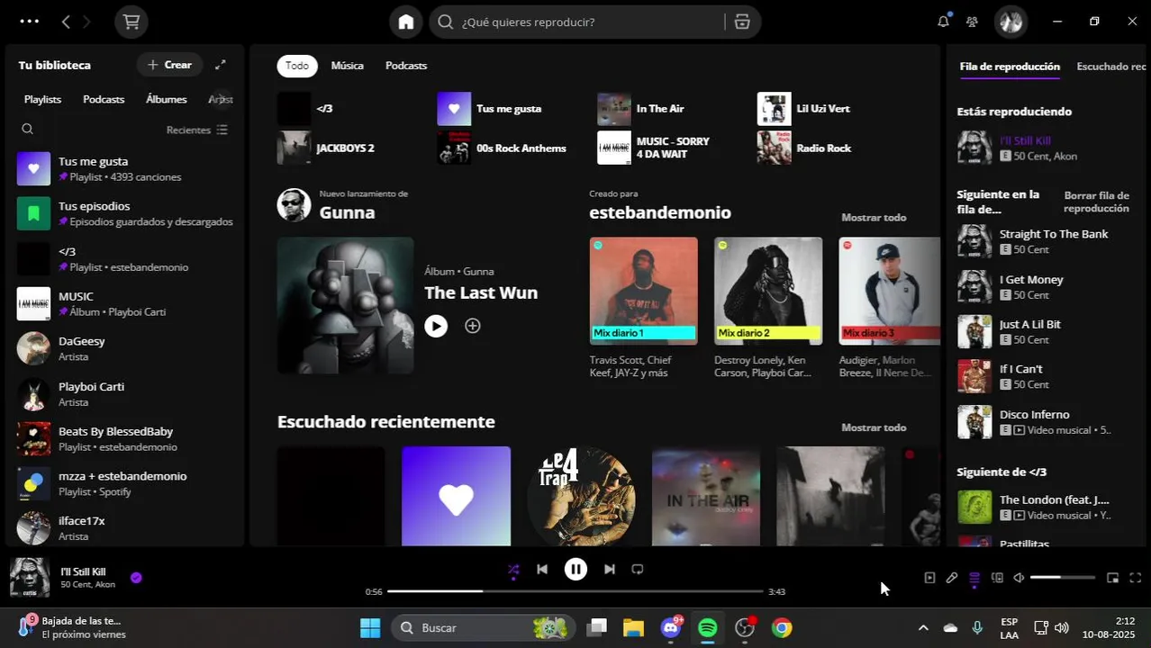The height and width of the screenshot is (648, 1151).
Task: Filter library by Álbumes
Action: pyautogui.click(x=167, y=99)
